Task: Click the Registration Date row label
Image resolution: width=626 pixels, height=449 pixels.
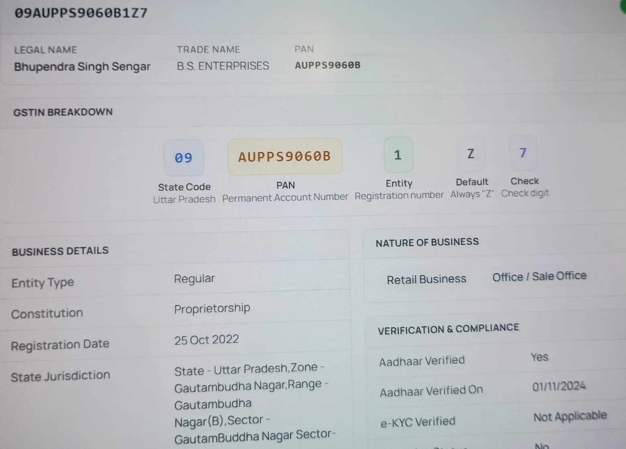Action: coord(60,345)
